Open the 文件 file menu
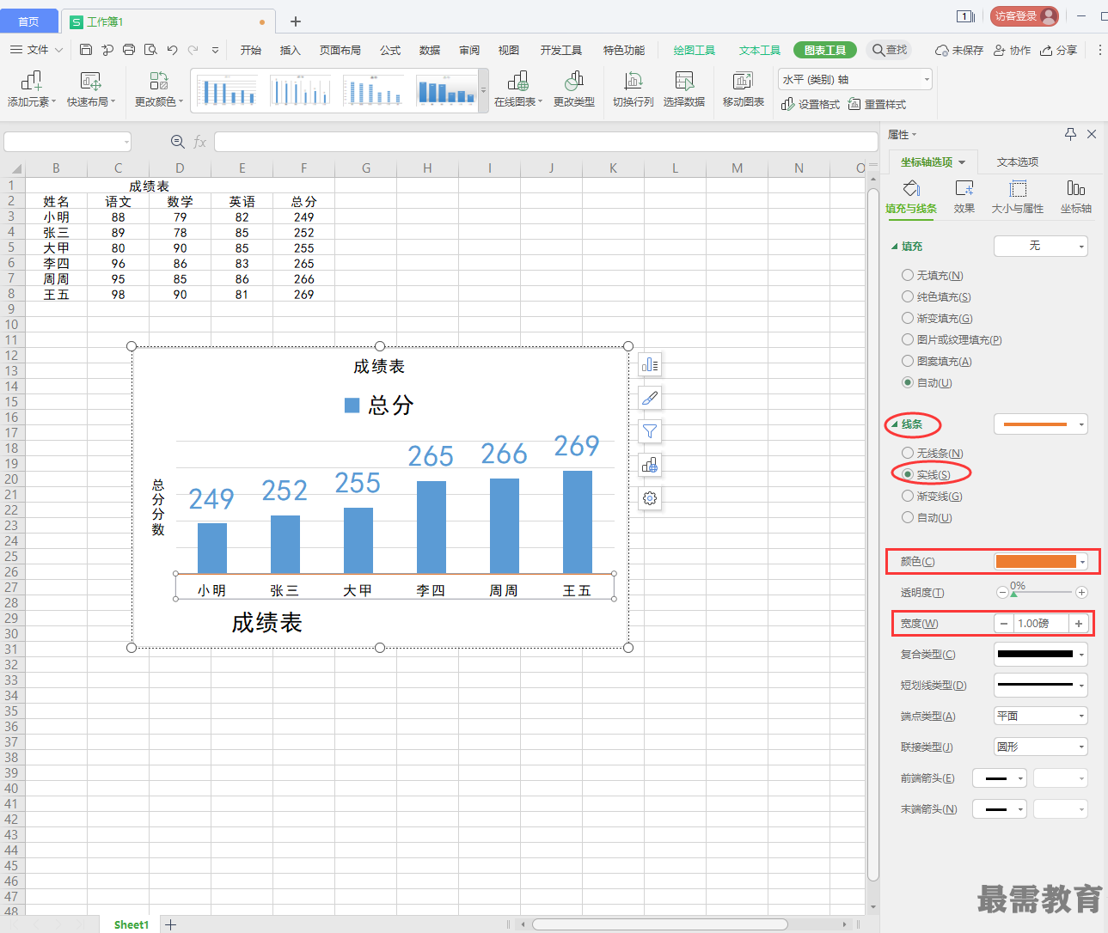Screen dimensions: 1108x933 [37, 50]
